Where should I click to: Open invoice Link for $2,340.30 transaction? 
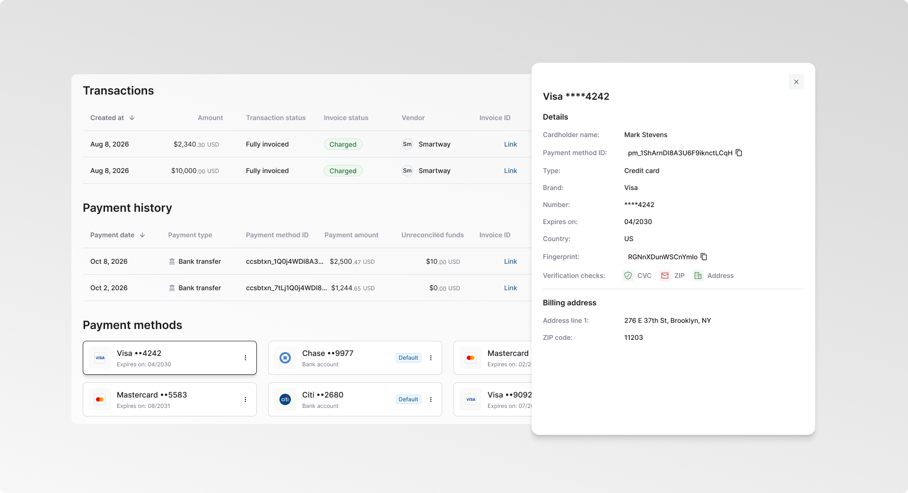(x=510, y=144)
